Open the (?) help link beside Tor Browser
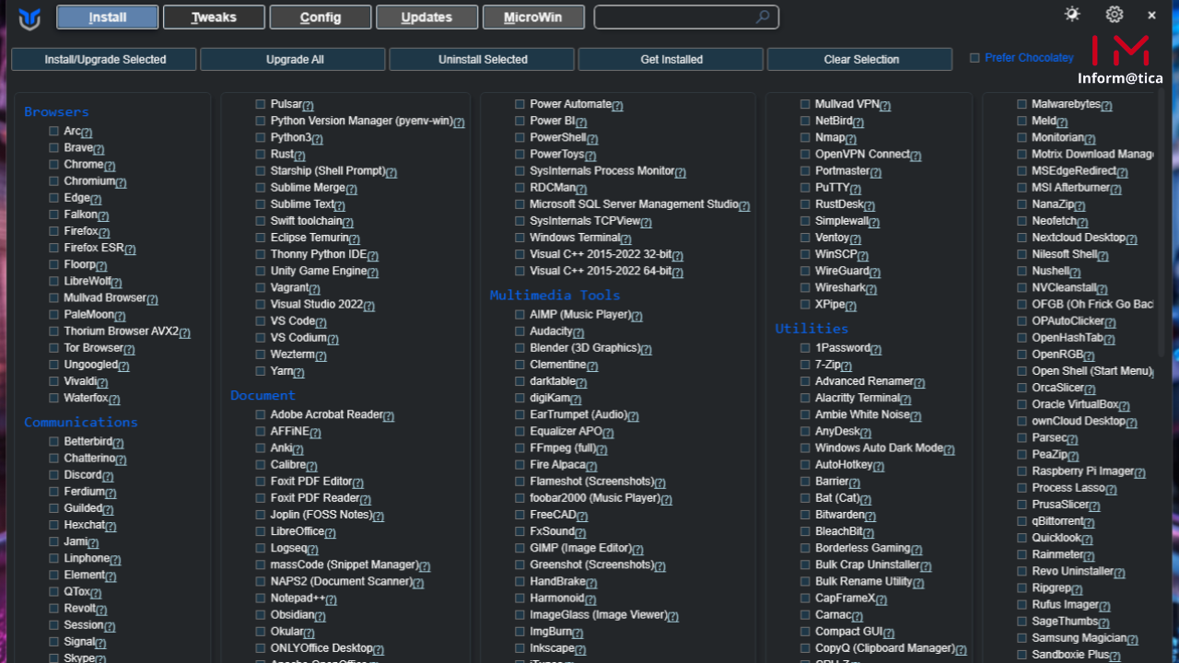The image size is (1179, 663). pos(129,350)
